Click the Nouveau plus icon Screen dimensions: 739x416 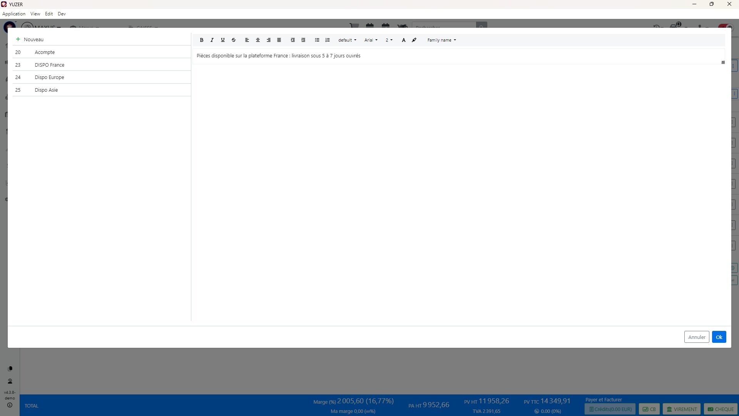point(18,39)
